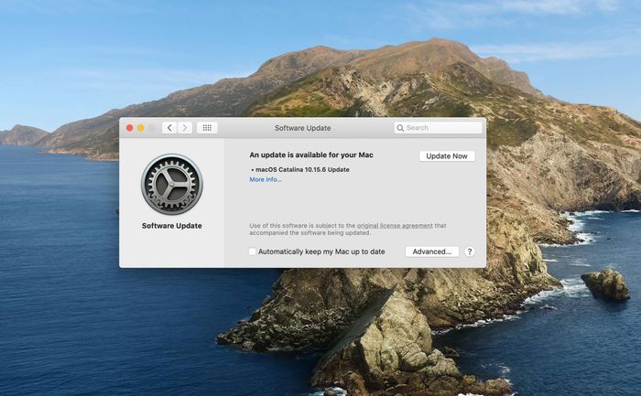Go forward with the right chevron button
The width and height of the screenshot is (641, 396).
pyautogui.click(x=185, y=128)
